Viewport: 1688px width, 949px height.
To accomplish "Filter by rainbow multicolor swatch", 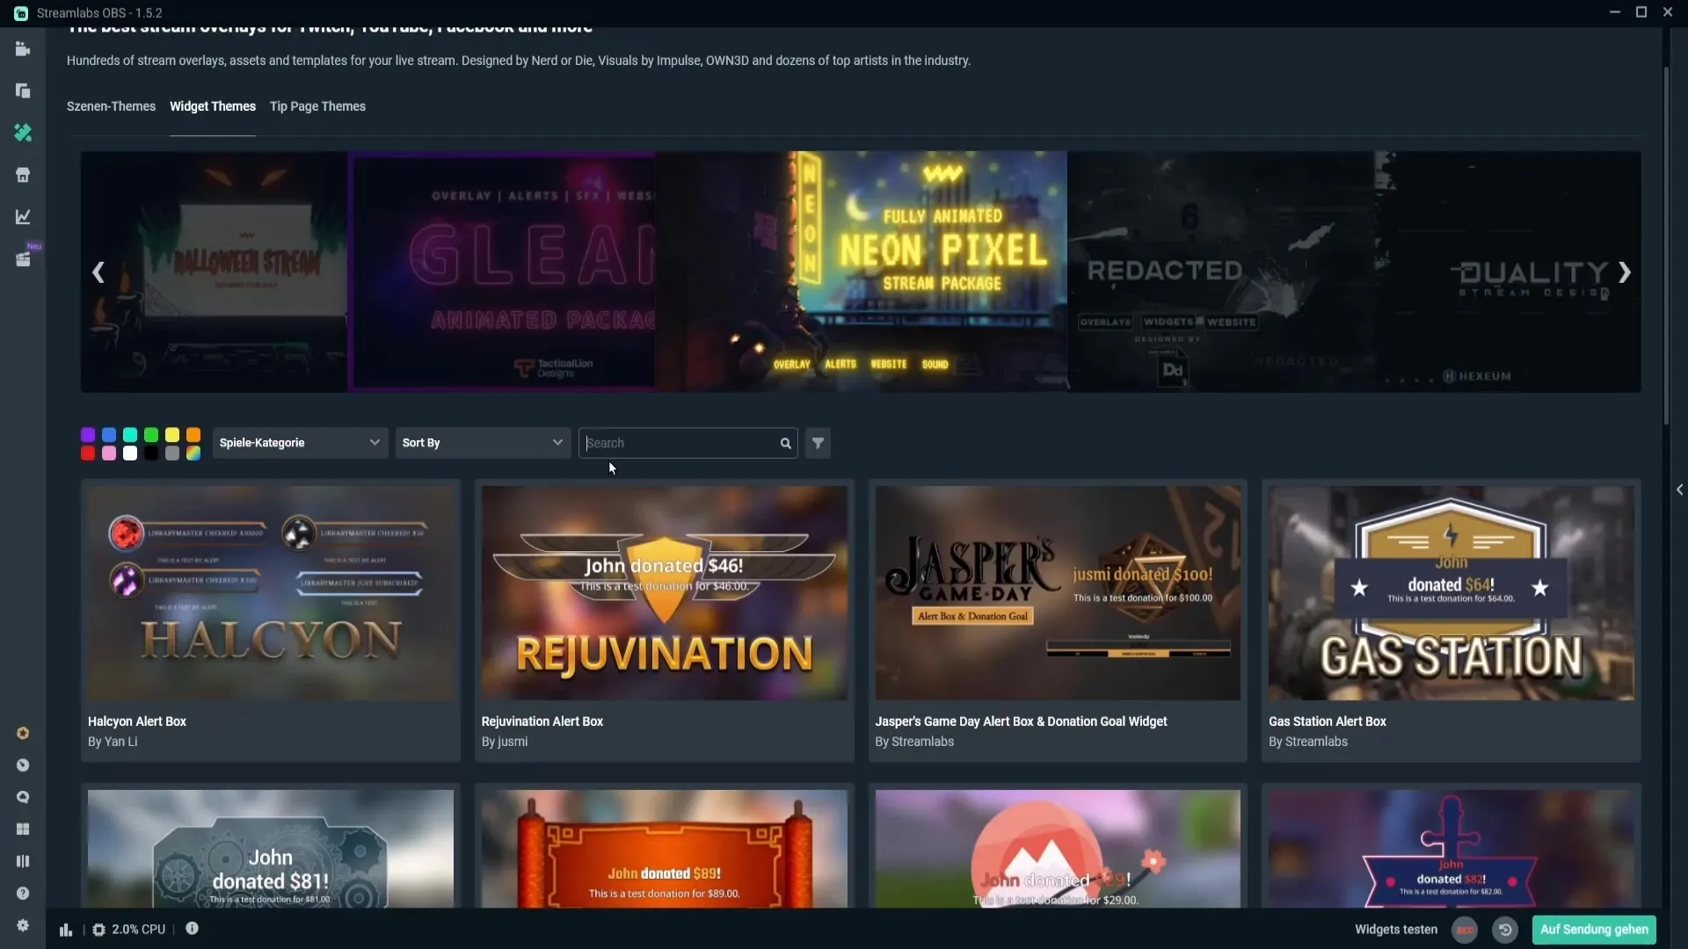I will tap(193, 453).
